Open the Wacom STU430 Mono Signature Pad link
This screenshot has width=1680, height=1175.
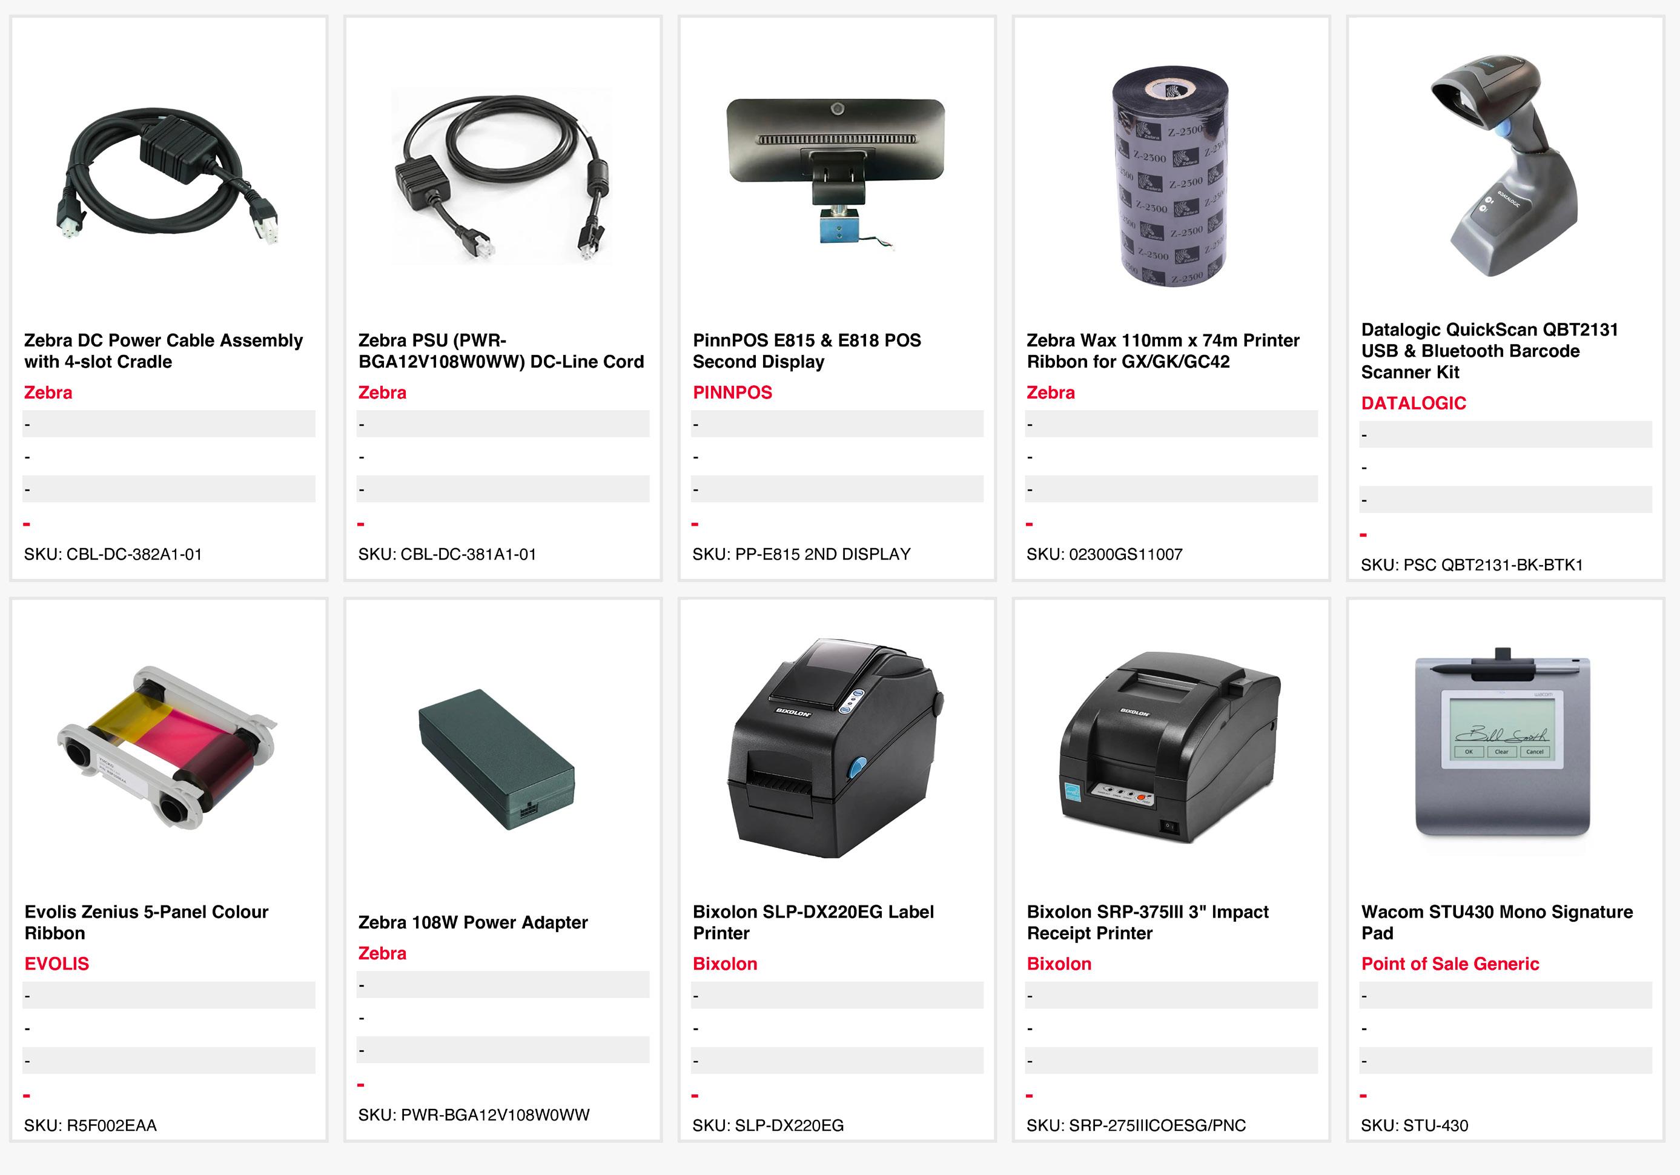pyautogui.click(x=1496, y=922)
